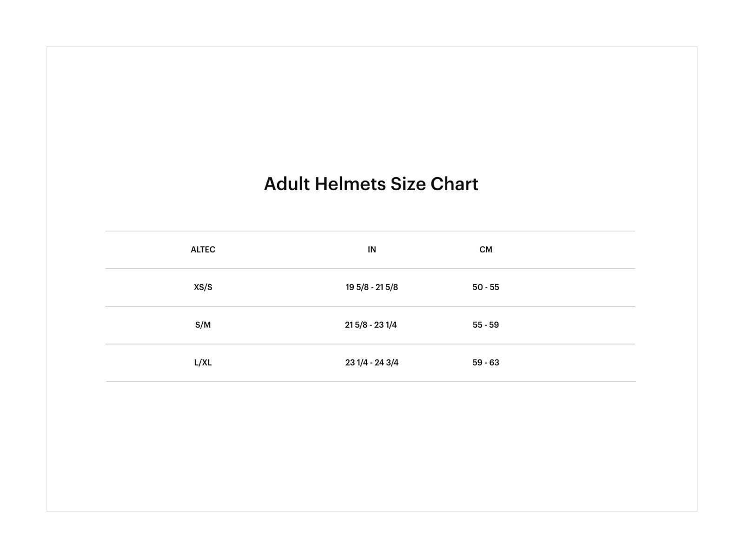Select the IN column header
This screenshot has height=558, width=744.
pos(372,250)
